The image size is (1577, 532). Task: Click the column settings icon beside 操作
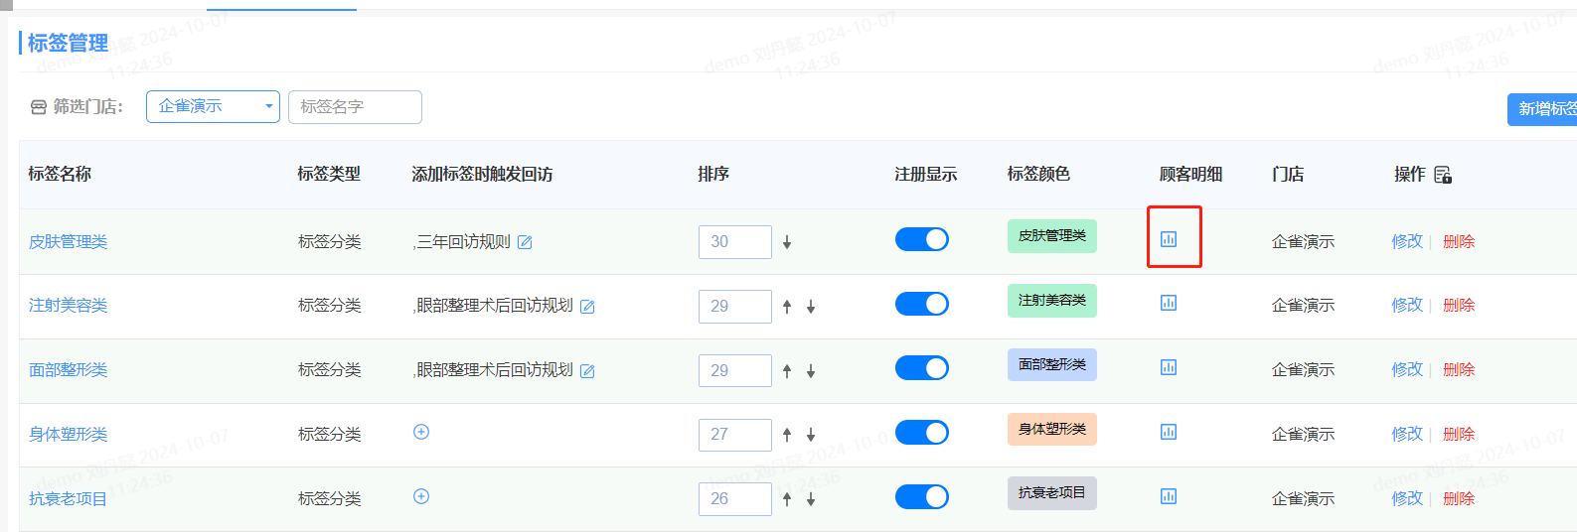tap(1443, 175)
